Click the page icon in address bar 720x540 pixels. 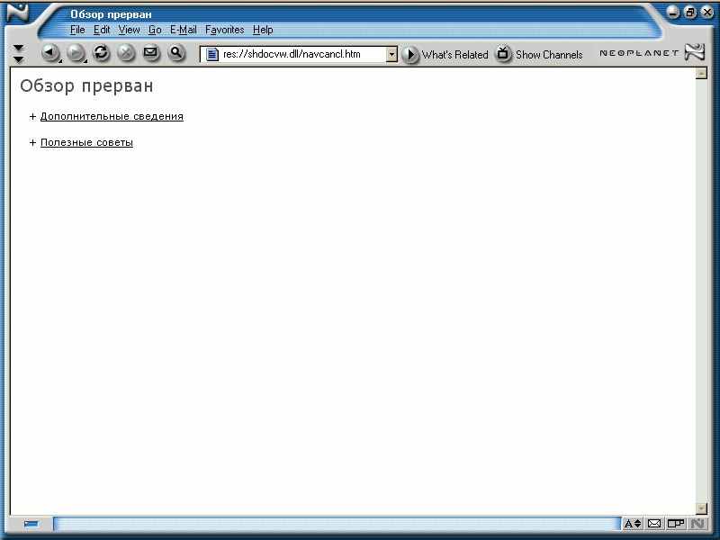(211, 54)
